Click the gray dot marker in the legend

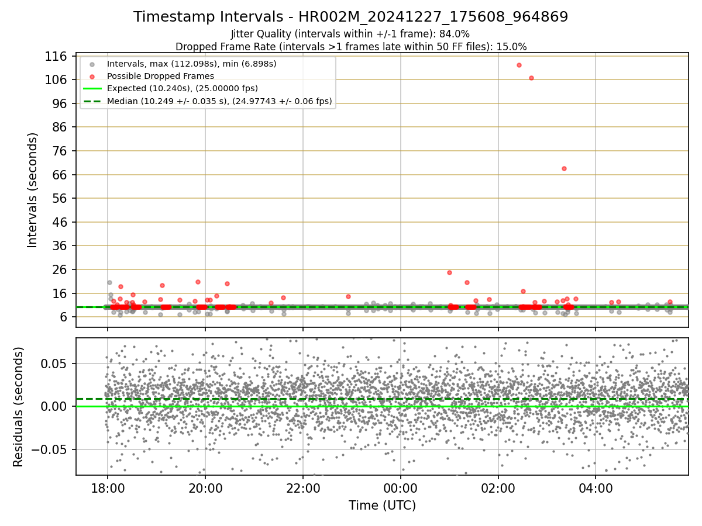pos(92,64)
